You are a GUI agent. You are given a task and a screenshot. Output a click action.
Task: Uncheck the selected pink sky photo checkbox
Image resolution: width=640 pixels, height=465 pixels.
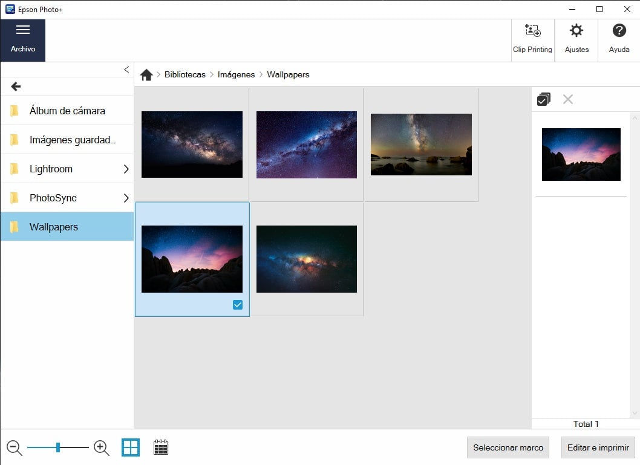[238, 305]
